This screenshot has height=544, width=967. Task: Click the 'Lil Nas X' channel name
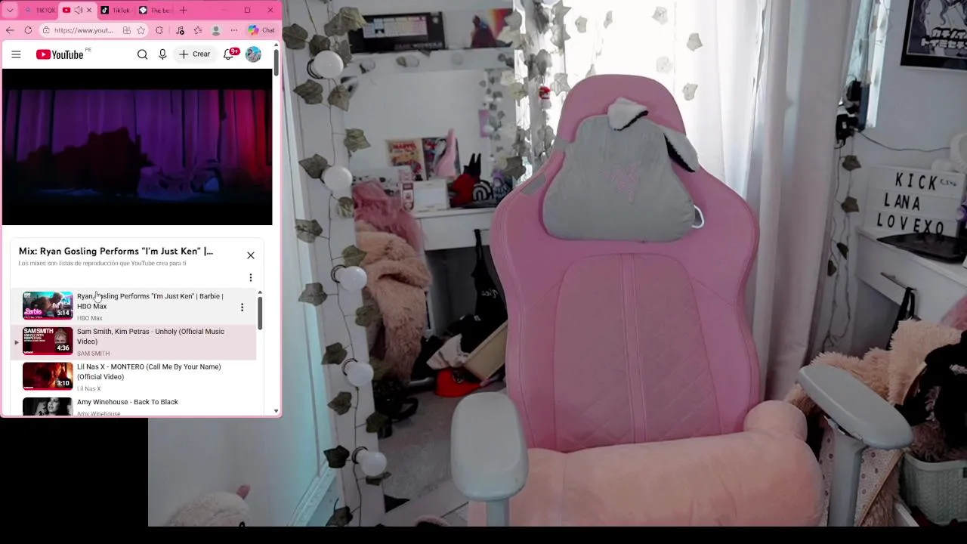[88, 388]
